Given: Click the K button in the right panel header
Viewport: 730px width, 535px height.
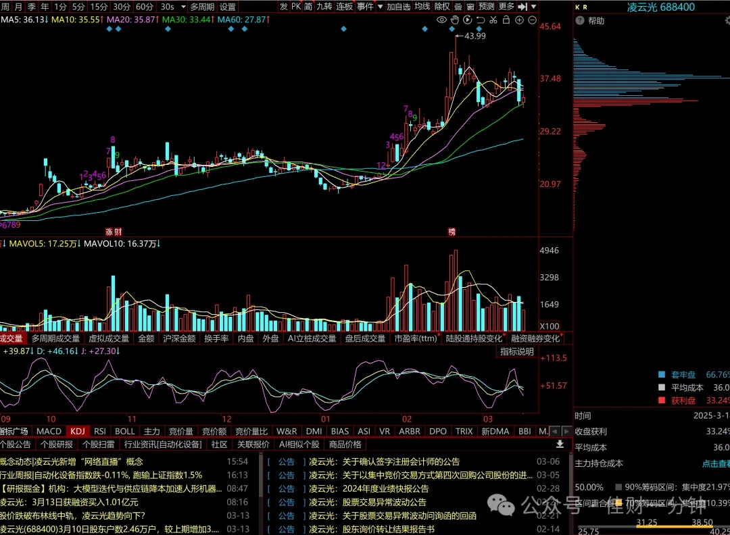Looking at the screenshot, I should [578, 7].
